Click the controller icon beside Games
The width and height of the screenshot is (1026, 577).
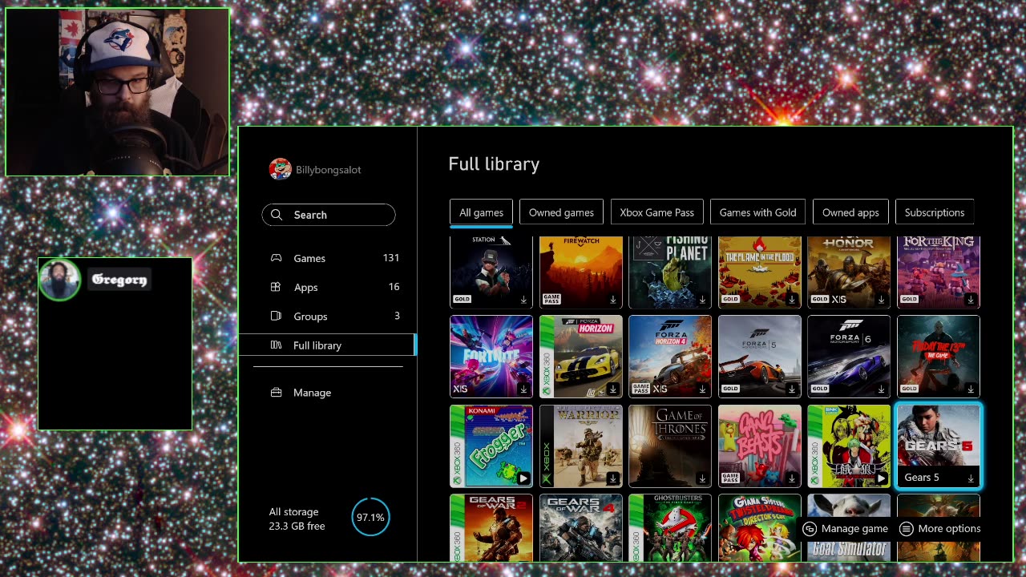pyautogui.click(x=276, y=258)
